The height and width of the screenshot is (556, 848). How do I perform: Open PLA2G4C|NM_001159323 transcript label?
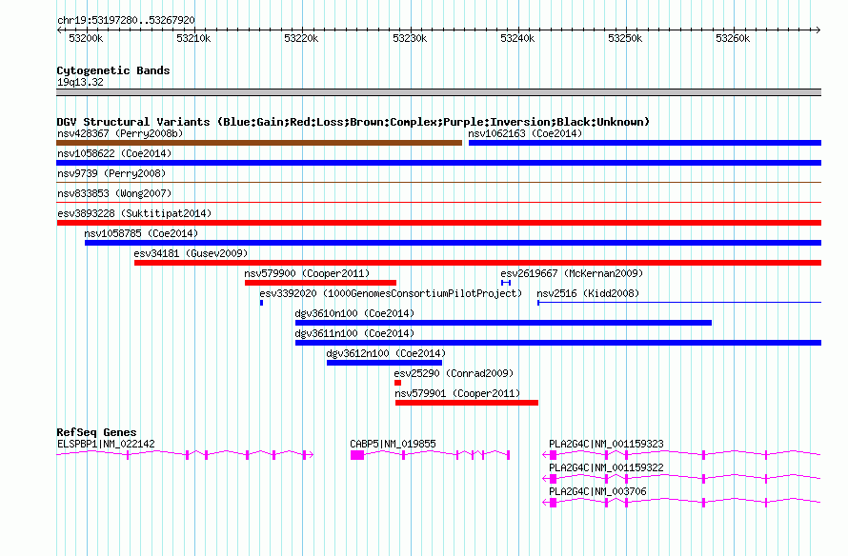[606, 444]
